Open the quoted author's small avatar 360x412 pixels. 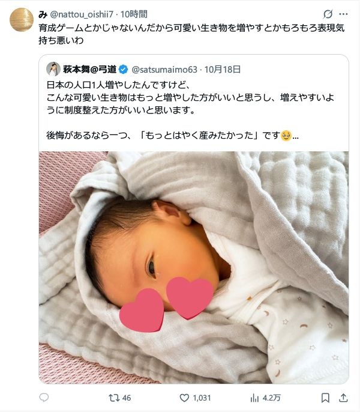click(53, 69)
